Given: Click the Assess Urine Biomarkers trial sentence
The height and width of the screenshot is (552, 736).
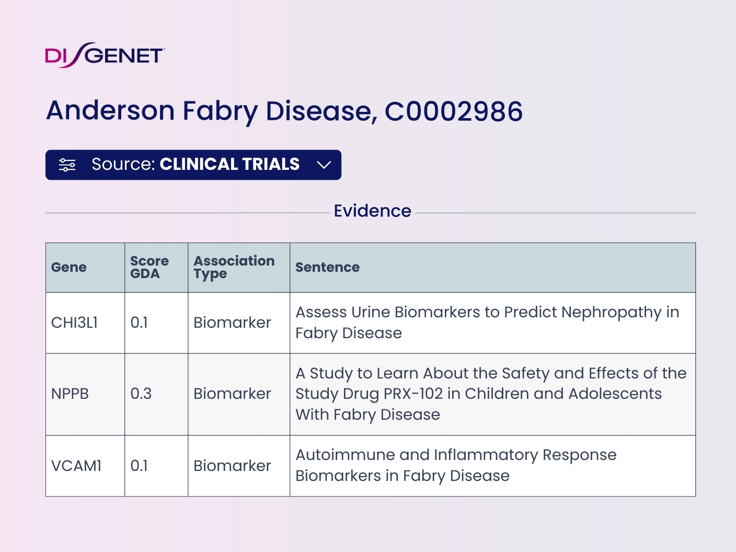Looking at the screenshot, I should click(x=487, y=323).
